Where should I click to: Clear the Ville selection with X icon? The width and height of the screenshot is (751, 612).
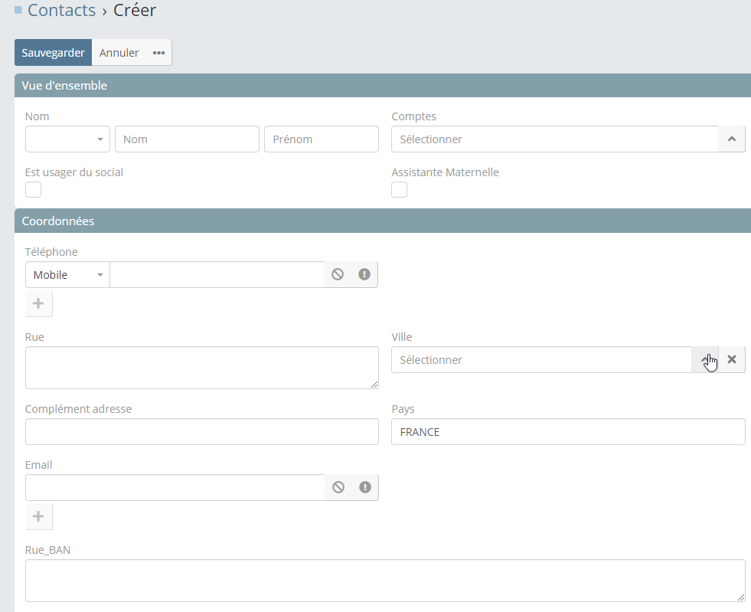(732, 359)
